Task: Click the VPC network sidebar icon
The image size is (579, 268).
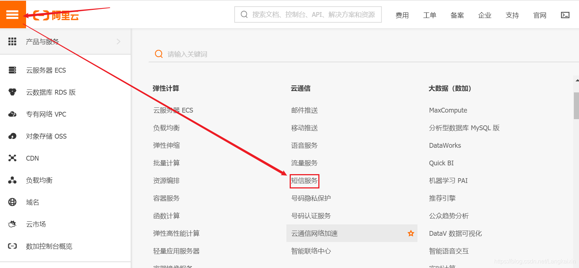Action: [x=12, y=114]
